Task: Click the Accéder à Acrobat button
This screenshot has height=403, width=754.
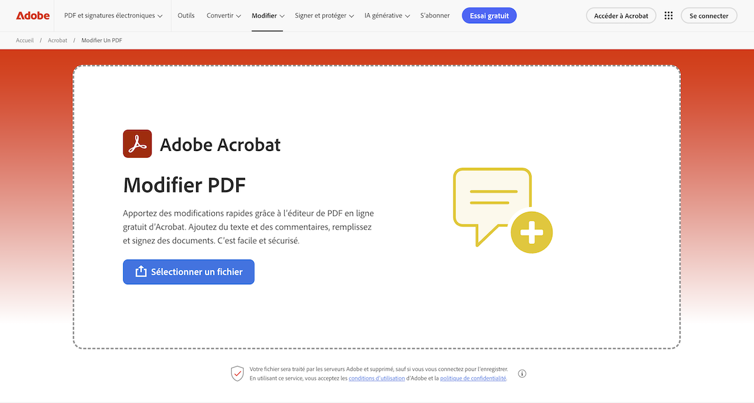Action: tap(621, 16)
